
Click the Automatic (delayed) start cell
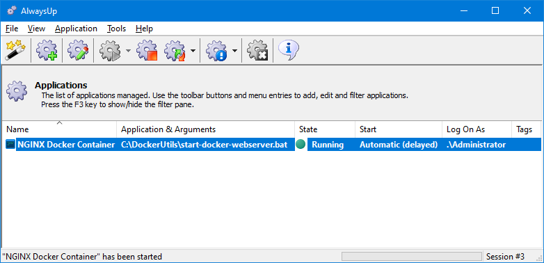point(399,145)
